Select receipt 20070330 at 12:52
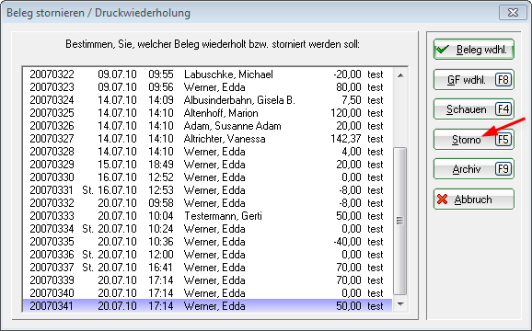The width and height of the screenshot is (532, 331). point(207,177)
